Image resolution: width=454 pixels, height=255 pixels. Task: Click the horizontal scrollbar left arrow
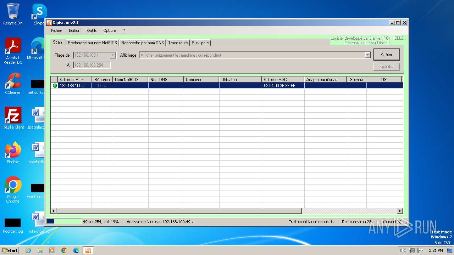tap(54, 211)
